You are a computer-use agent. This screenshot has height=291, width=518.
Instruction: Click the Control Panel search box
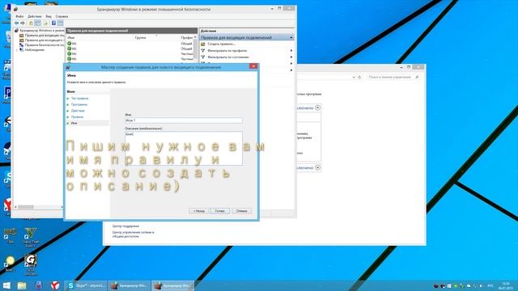(393, 77)
